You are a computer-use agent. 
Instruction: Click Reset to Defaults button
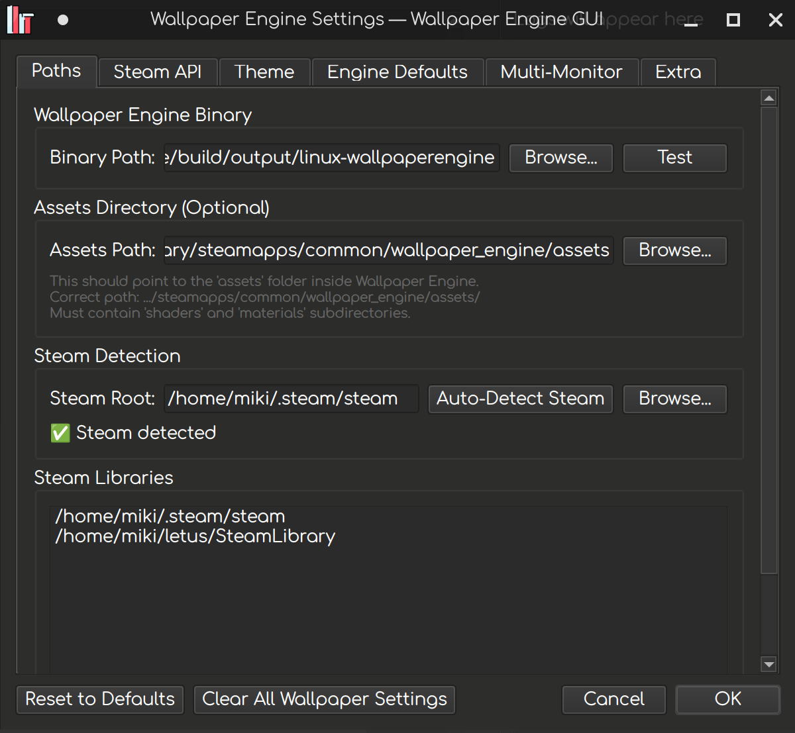point(100,699)
